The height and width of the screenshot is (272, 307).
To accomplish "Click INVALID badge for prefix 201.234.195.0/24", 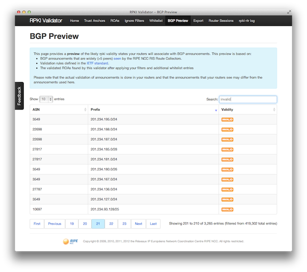I will (x=227, y=119).
